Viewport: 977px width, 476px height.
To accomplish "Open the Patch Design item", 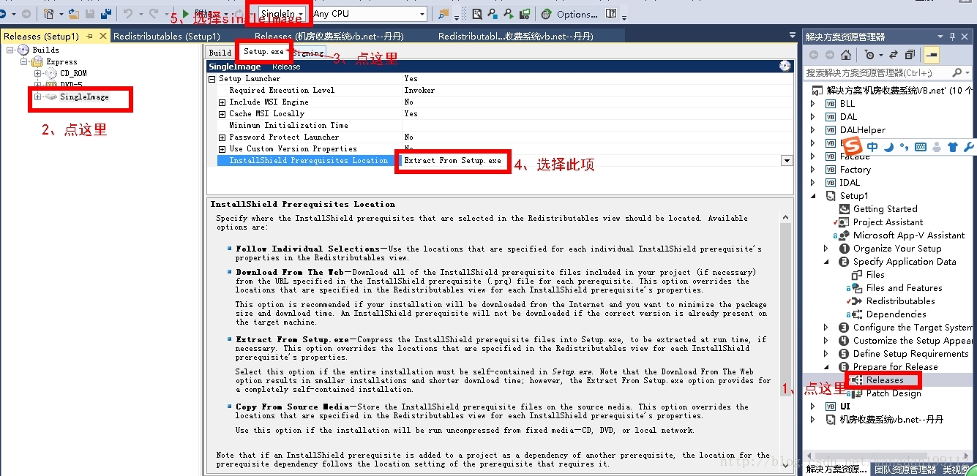I will [894, 393].
